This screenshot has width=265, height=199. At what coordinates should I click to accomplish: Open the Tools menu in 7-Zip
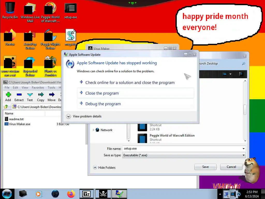tap(51, 88)
